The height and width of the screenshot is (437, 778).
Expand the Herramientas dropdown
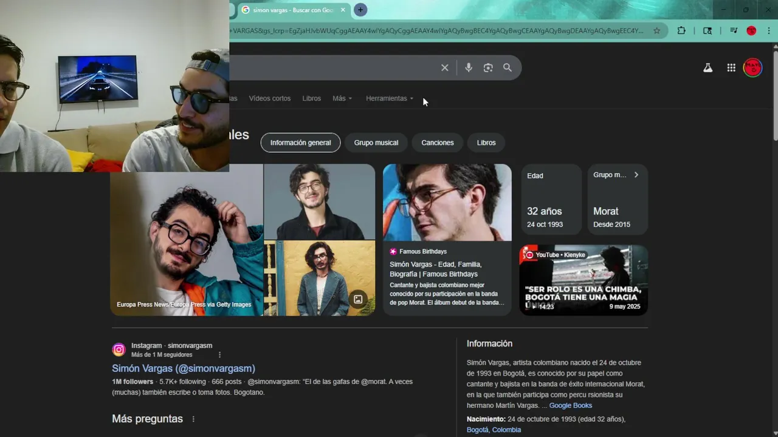[x=390, y=98]
